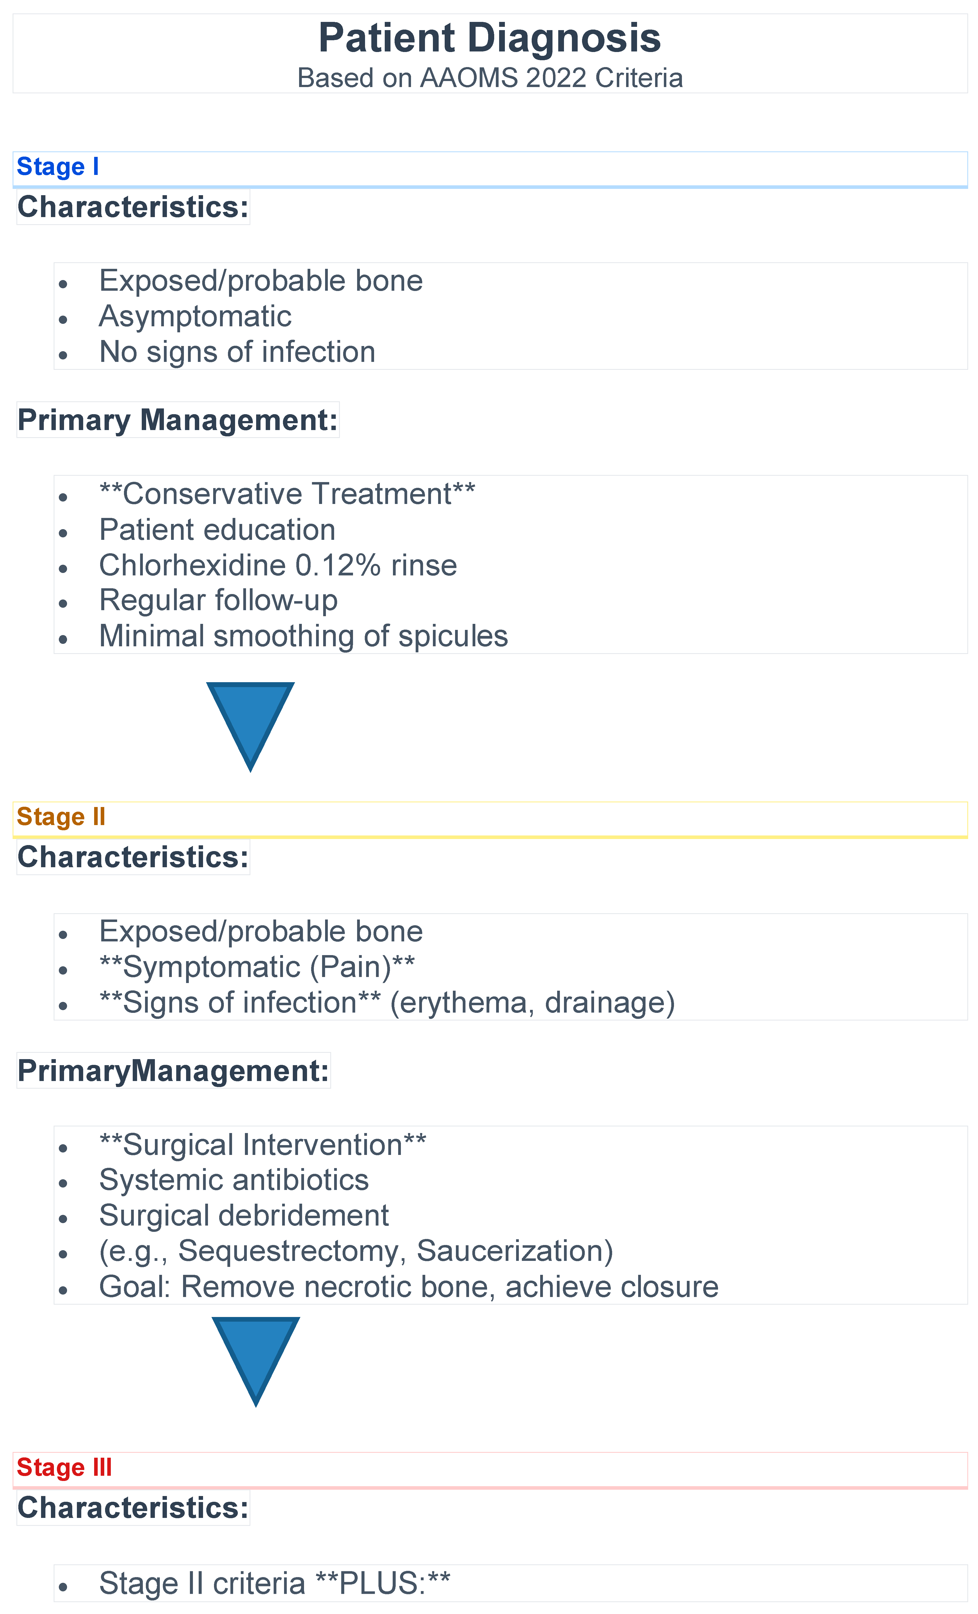The width and height of the screenshot is (978, 1614).
Task: Select the Stage III header
Action: [x=64, y=1467]
